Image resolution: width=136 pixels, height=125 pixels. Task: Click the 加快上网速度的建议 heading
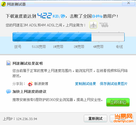[x=29, y=92]
